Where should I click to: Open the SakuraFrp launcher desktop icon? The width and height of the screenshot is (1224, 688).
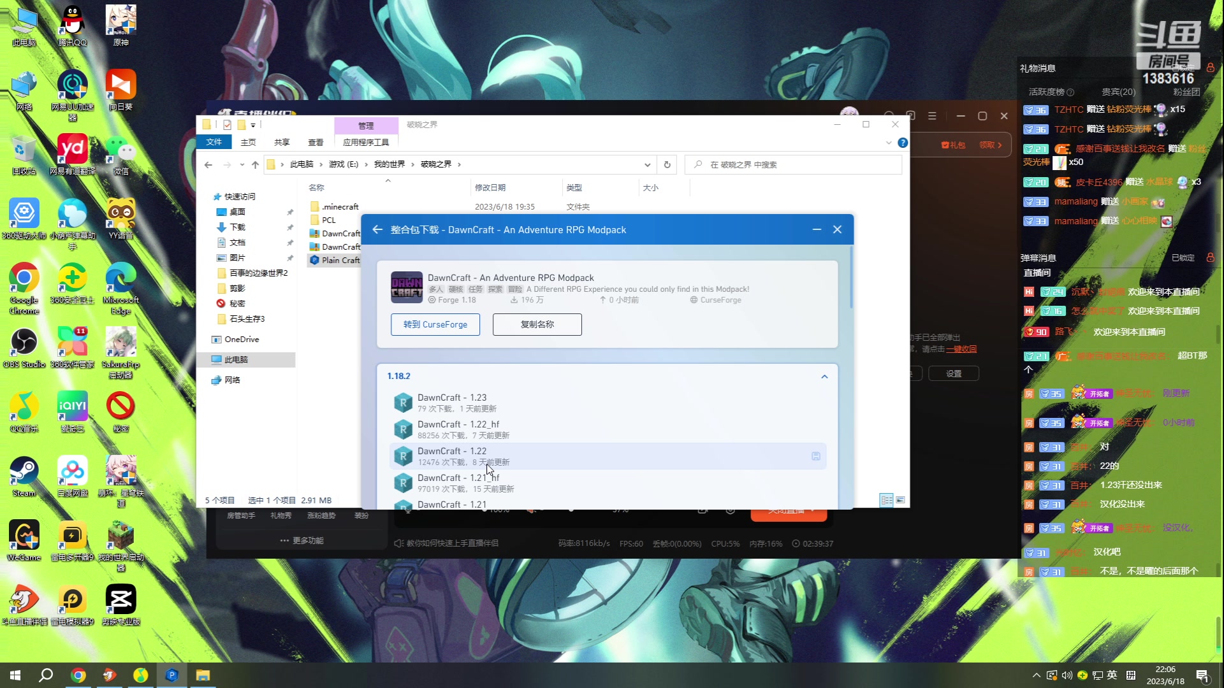[121, 352]
